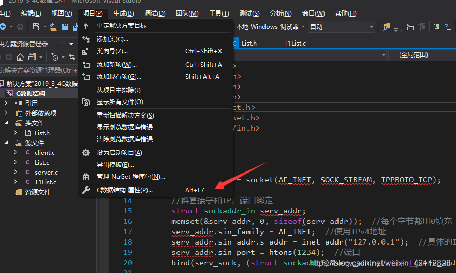The width and height of the screenshot is (456, 273).
Task: Click line number 15 in editor
Action: coord(128,211)
